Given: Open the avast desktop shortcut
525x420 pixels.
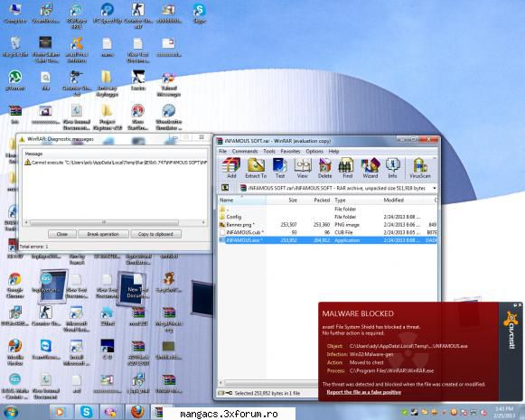Looking at the screenshot, I should (x=77, y=50).
